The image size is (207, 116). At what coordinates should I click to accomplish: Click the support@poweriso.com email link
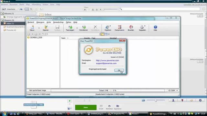[x=106, y=63]
